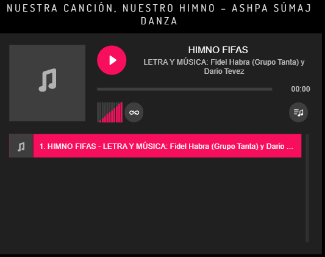Viewport: 325px width, 257px height.
Task: Click the playlist vertical scrollbar
Action: [307, 188]
